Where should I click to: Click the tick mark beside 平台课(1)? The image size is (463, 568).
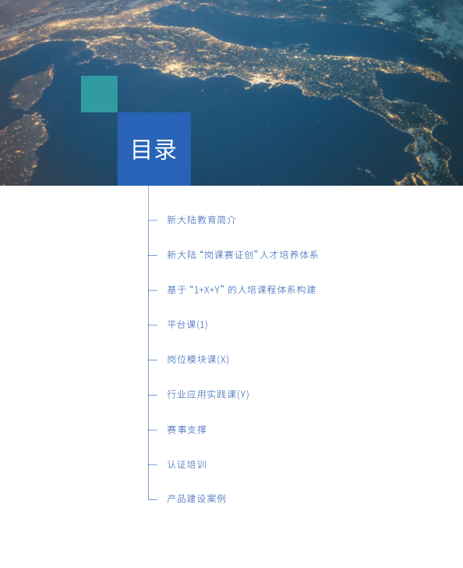153,325
